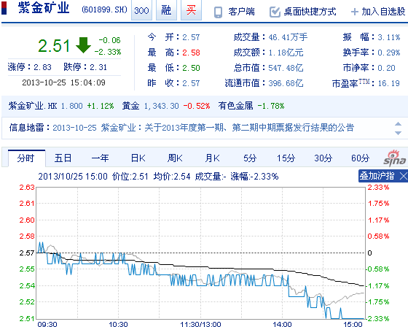
Task: Switch to the 30分 chart tab
Action: click(x=323, y=158)
